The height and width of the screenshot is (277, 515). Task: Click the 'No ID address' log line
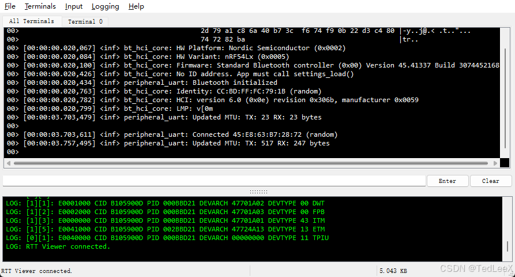[180, 74]
